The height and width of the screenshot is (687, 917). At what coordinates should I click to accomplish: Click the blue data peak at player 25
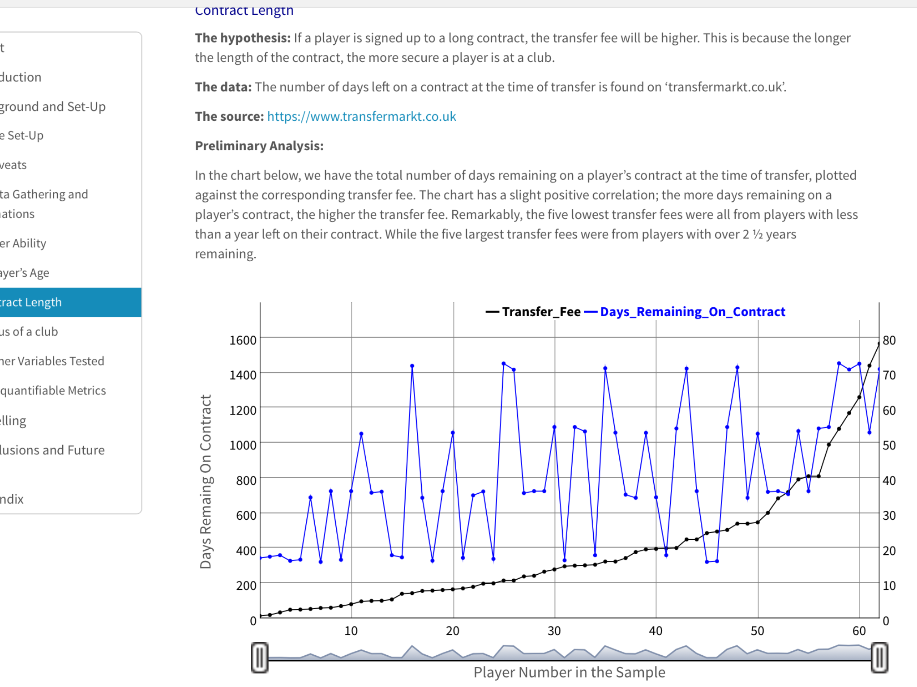coord(504,364)
